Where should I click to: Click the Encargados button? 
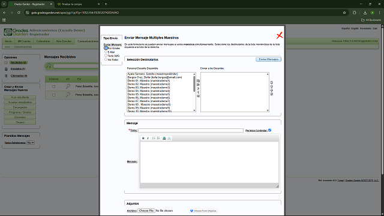[x=20, y=107]
